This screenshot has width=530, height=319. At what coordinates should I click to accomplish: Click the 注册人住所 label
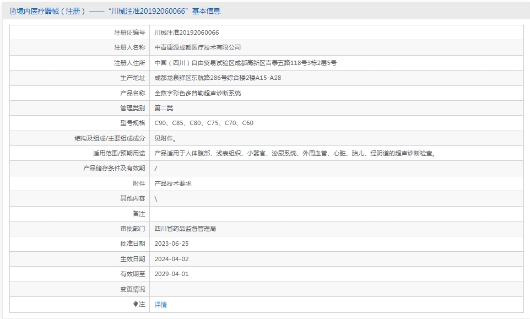point(129,63)
